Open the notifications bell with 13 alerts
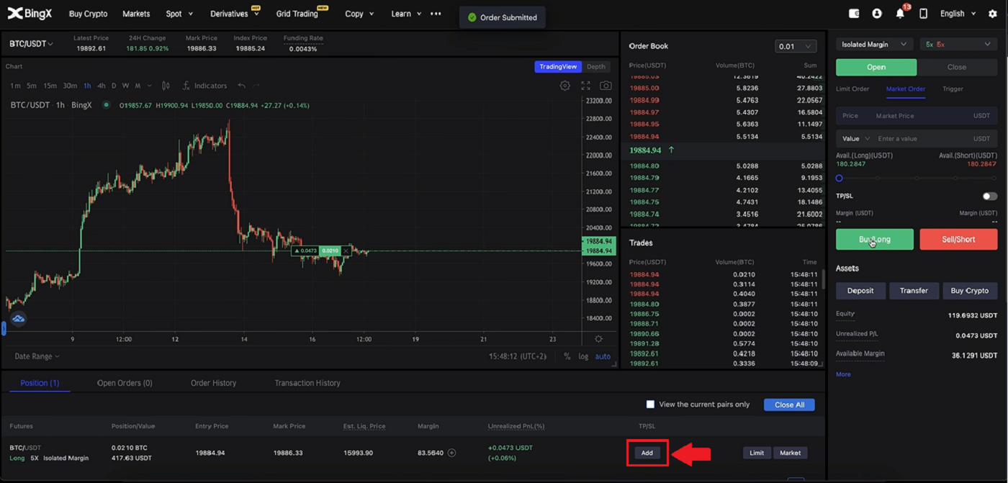The height and width of the screenshot is (483, 1008). [x=900, y=13]
